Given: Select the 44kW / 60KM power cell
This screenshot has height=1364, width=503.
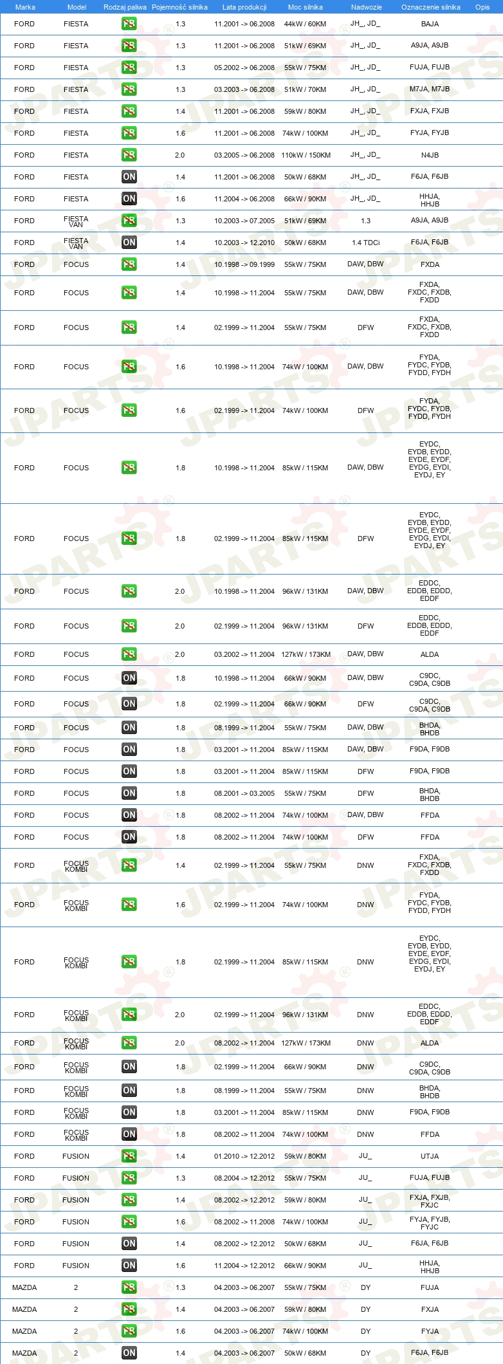Looking at the screenshot, I should pyautogui.click(x=306, y=24).
